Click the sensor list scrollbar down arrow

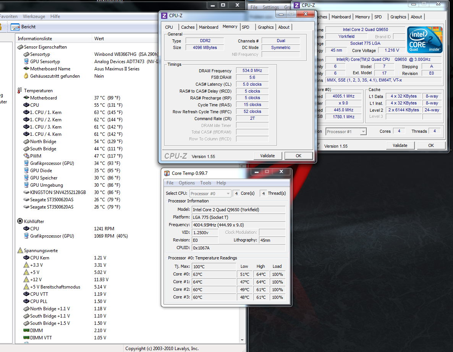(x=242, y=340)
